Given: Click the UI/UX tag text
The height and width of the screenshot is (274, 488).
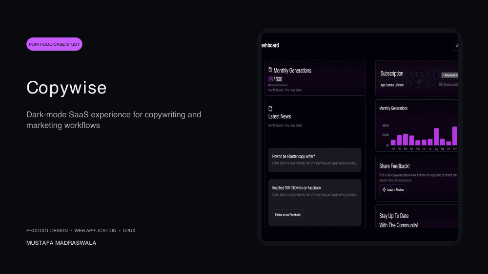Looking at the screenshot, I should point(129,231).
